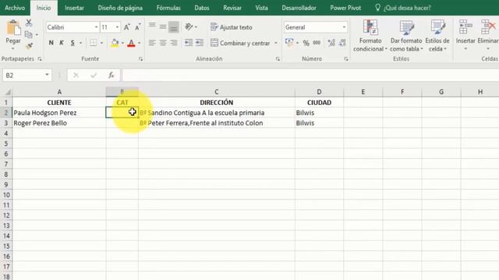Open the General number format dropdown
Viewport: 499px width, 280px height.
point(344,27)
